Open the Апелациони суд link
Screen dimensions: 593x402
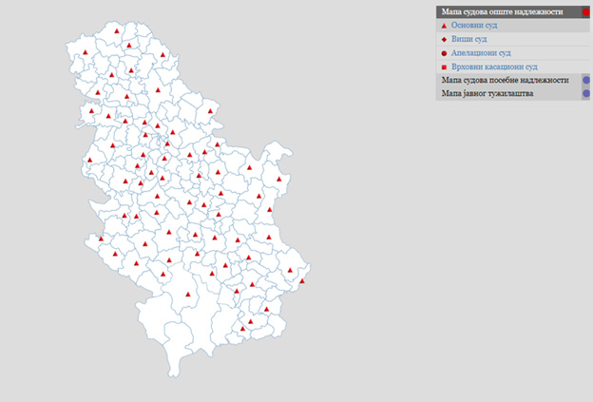pyautogui.click(x=481, y=53)
